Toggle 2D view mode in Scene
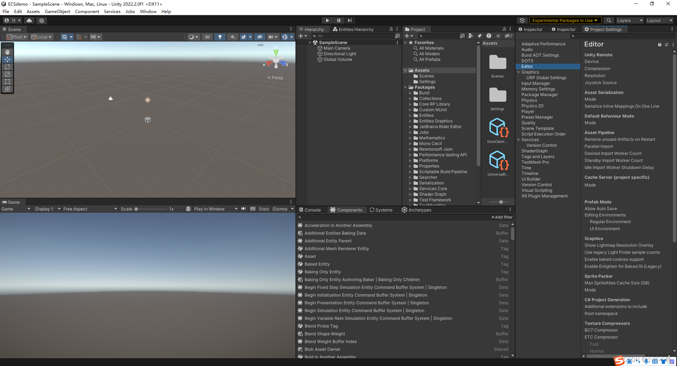This screenshot has width=677, height=366. click(207, 37)
